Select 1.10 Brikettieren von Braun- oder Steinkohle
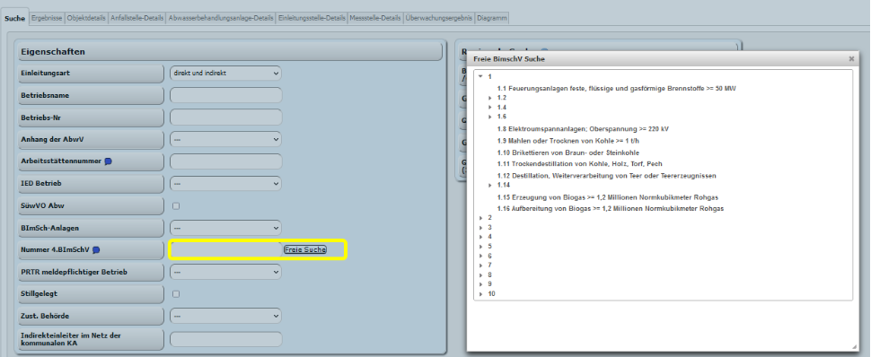Image resolution: width=871 pixels, height=357 pixels. pyautogui.click(x=567, y=152)
